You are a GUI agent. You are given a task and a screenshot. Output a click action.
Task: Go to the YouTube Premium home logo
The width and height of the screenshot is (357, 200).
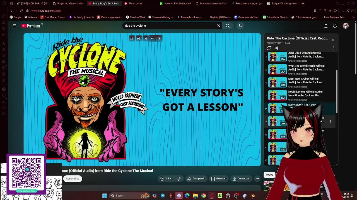coord(31,26)
